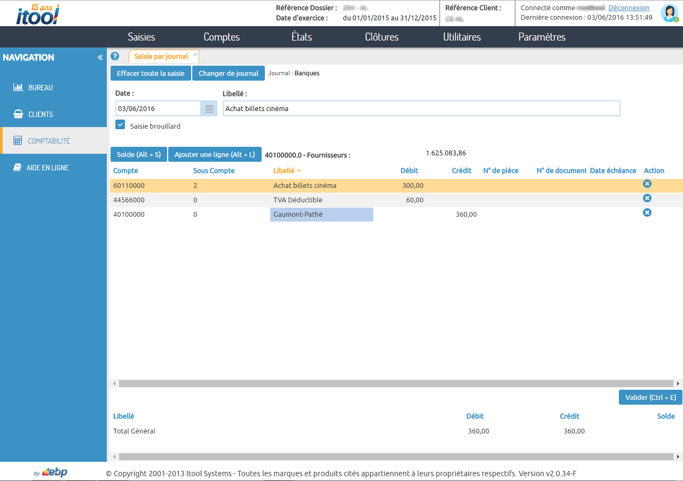The height and width of the screenshot is (481, 683).
Task: Open the calendar date picker icon
Action: click(209, 109)
